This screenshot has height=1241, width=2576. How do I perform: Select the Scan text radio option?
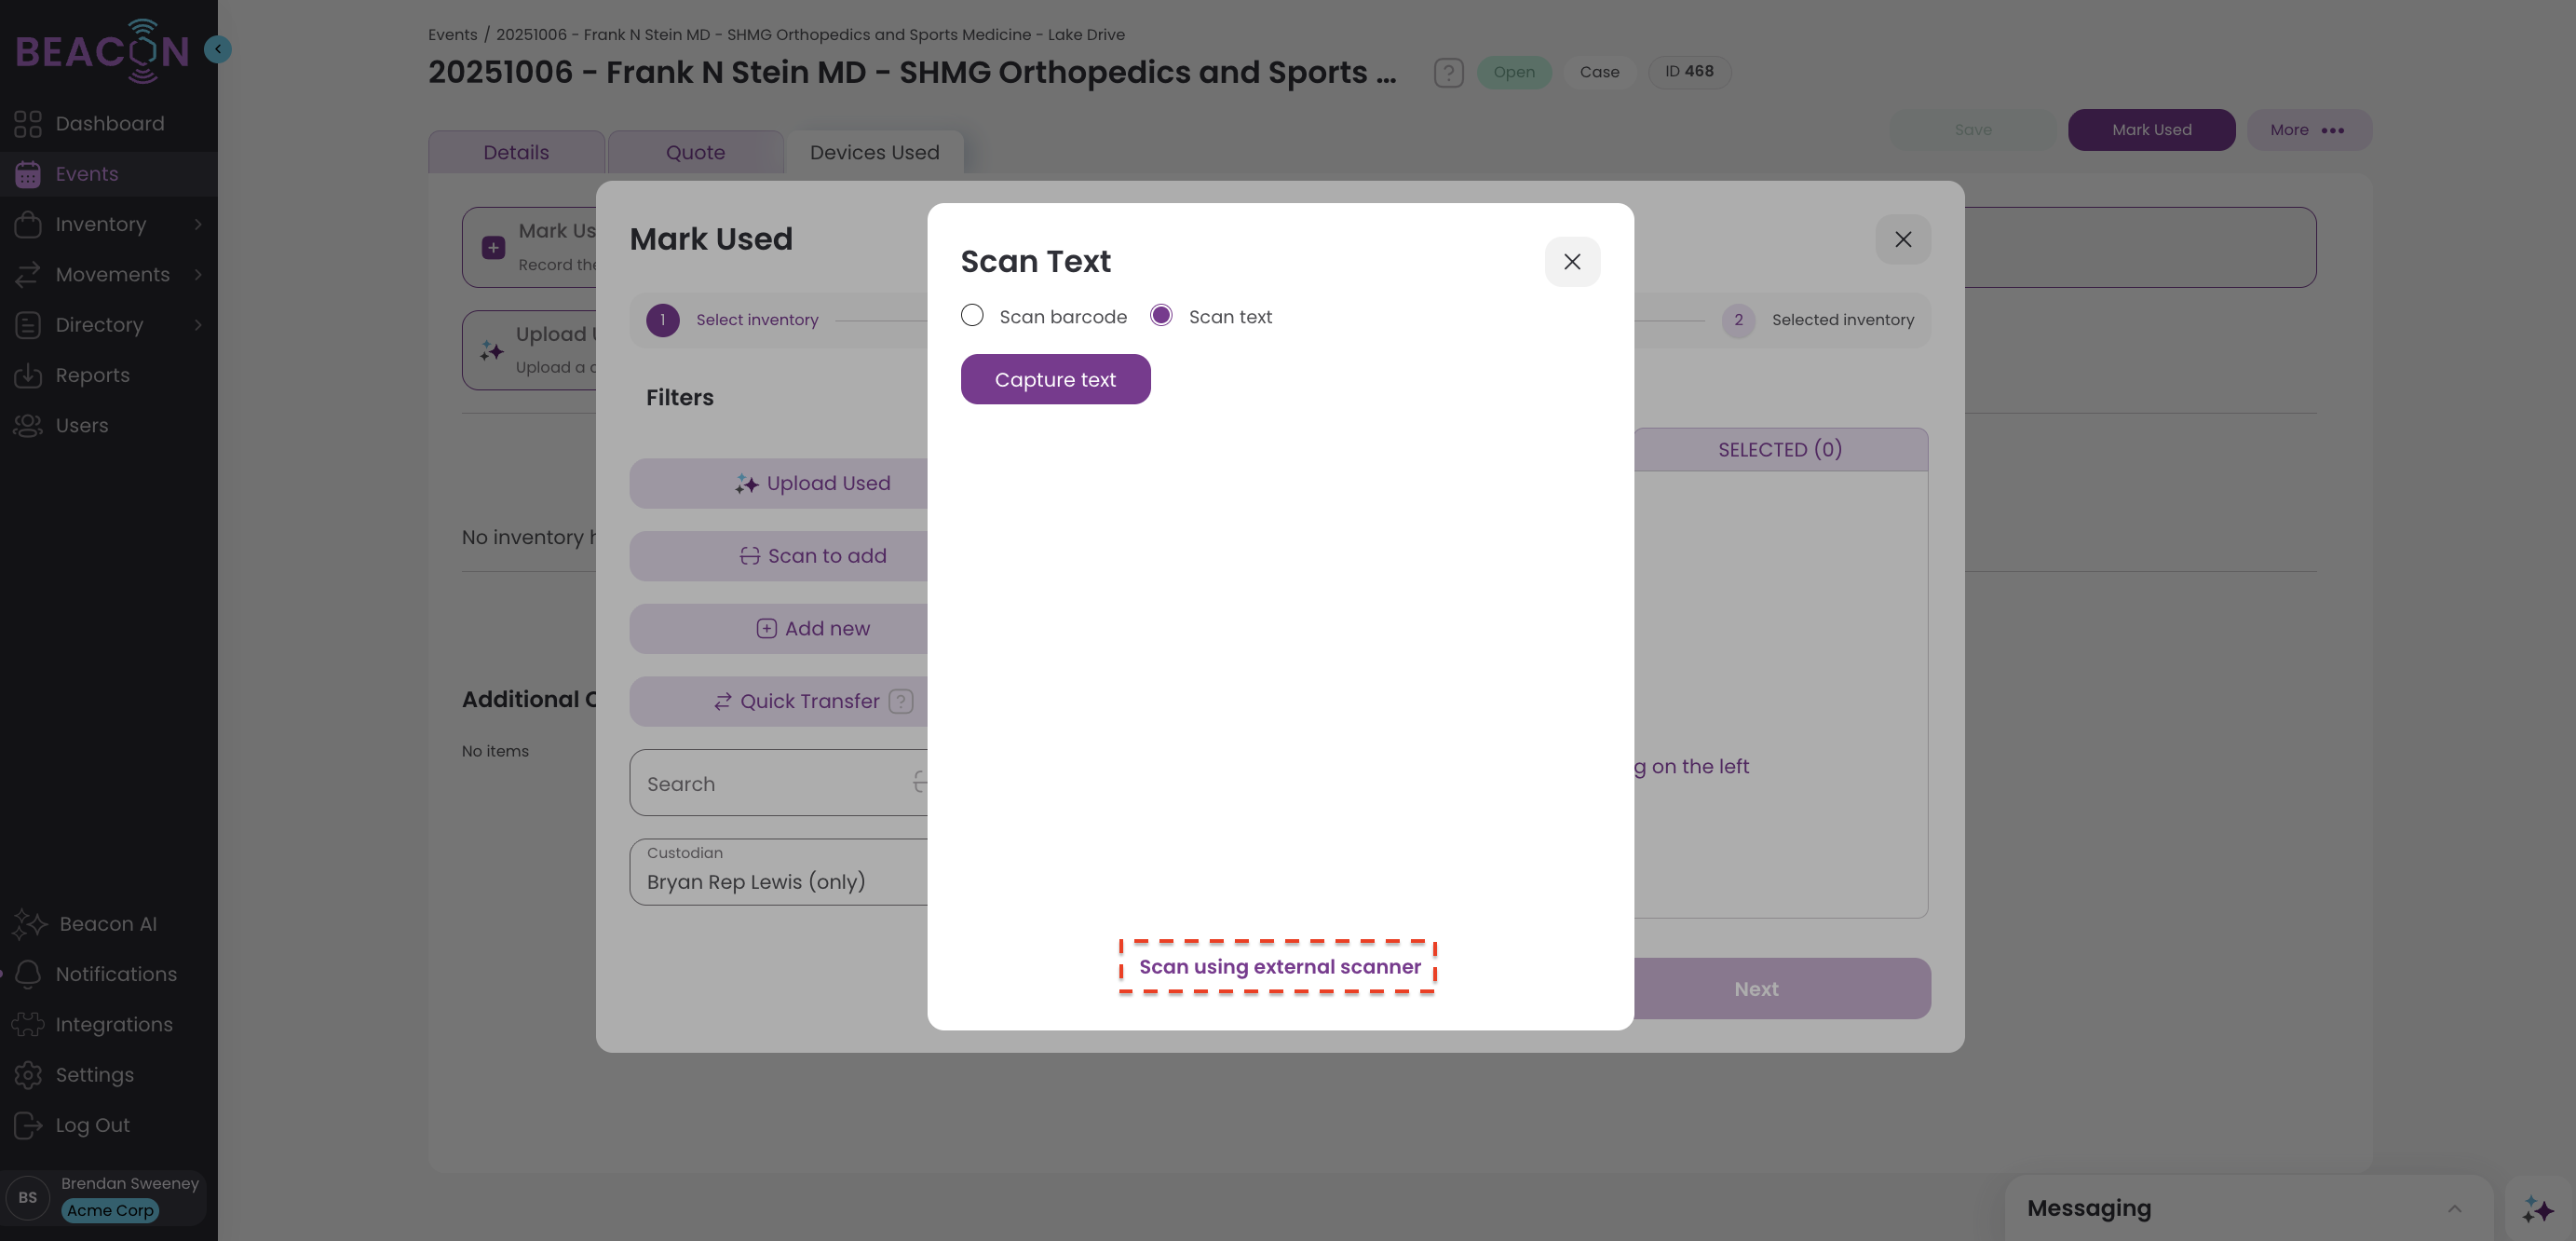[x=1161, y=316]
